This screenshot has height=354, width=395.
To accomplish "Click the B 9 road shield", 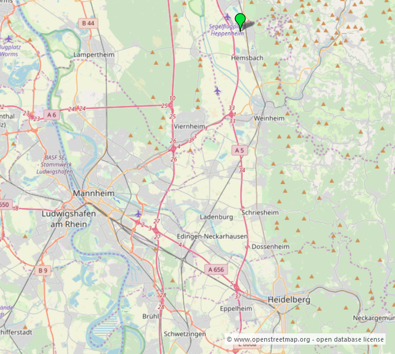I will tap(42, 270).
